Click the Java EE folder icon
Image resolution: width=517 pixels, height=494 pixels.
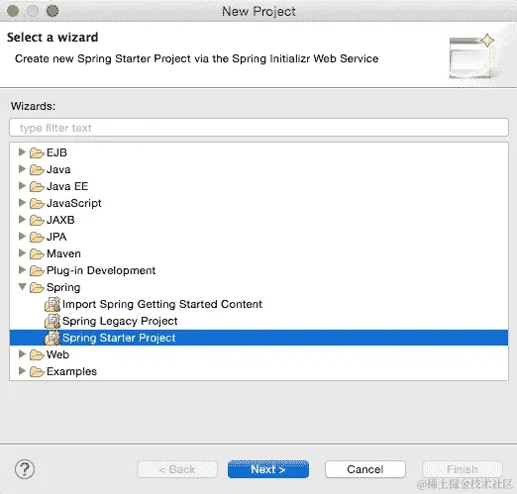click(x=37, y=186)
